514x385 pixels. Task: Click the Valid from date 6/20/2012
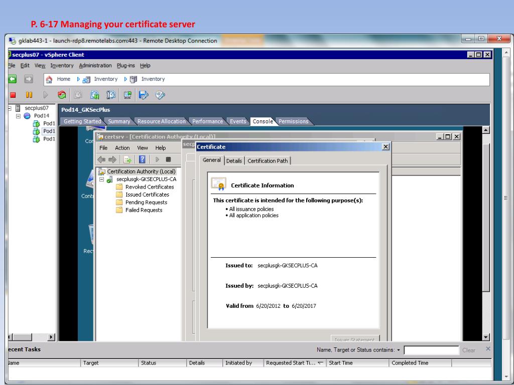pos(268,306)
